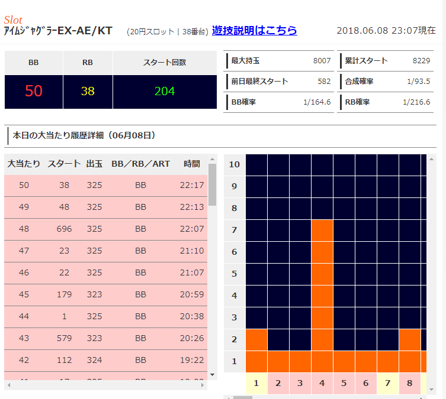Click the green start count 204

(x=165, y=91)
